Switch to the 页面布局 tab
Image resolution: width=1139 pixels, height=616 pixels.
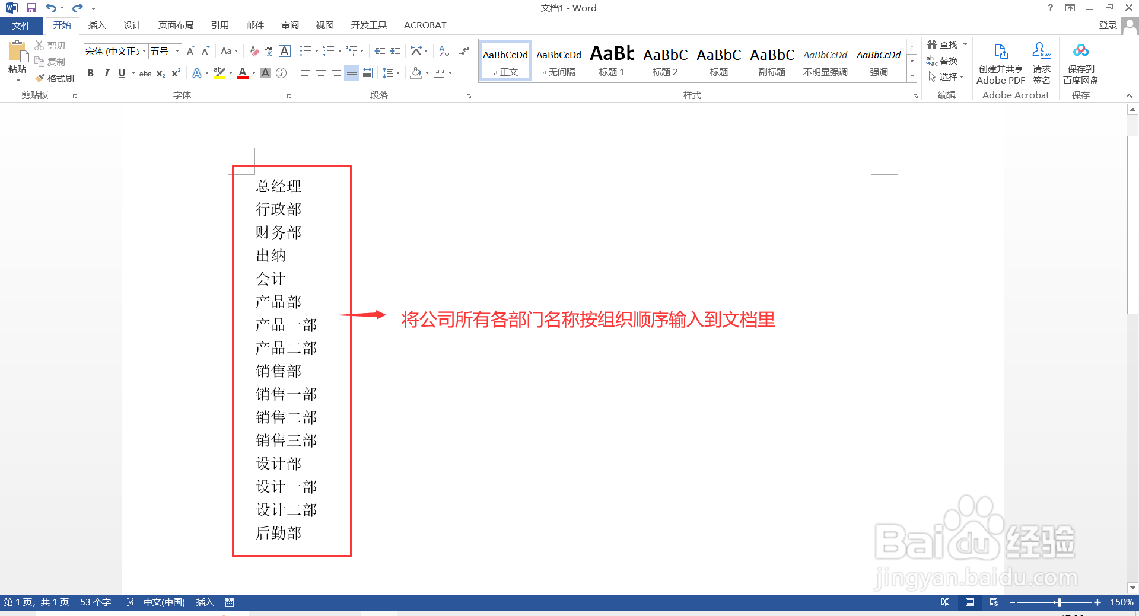[x=176, y=25]
